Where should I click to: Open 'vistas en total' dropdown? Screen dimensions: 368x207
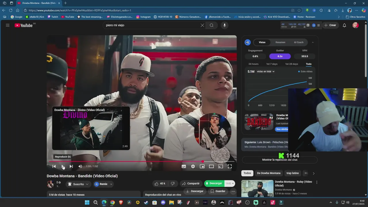(266, 72)
